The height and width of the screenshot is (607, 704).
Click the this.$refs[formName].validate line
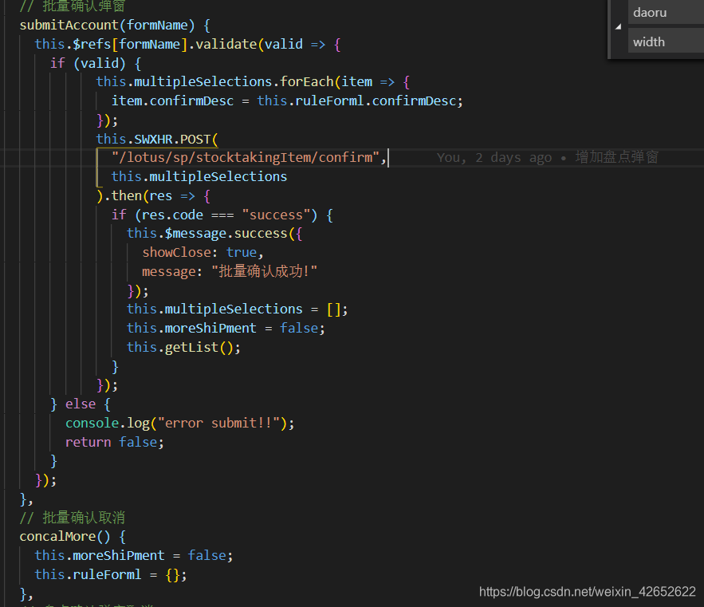point(187,44)
